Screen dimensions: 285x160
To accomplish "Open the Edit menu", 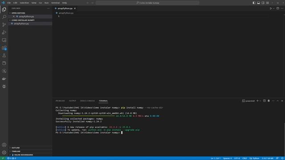I will coord(15,3).
